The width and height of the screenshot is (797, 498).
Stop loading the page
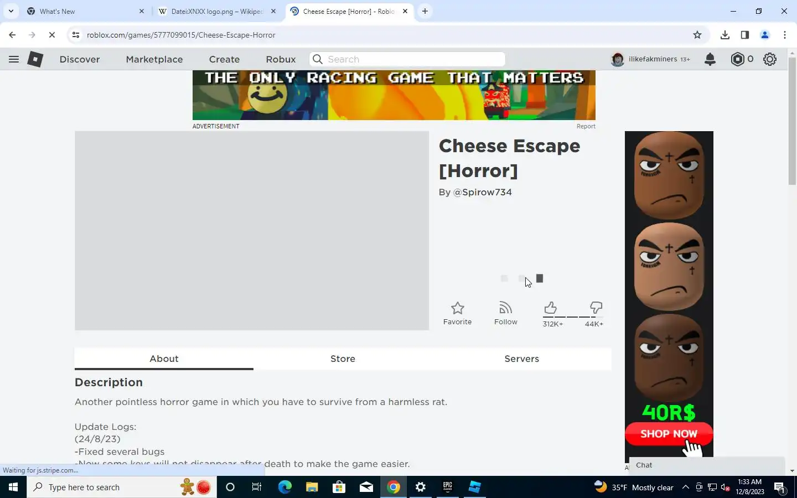(51, 35)
